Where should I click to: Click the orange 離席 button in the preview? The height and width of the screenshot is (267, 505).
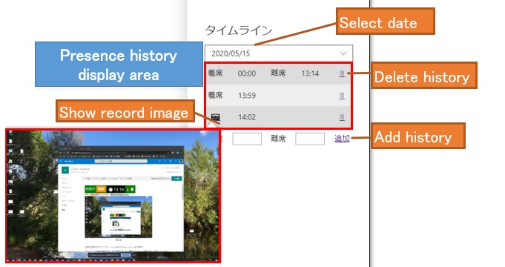[101, 189]
